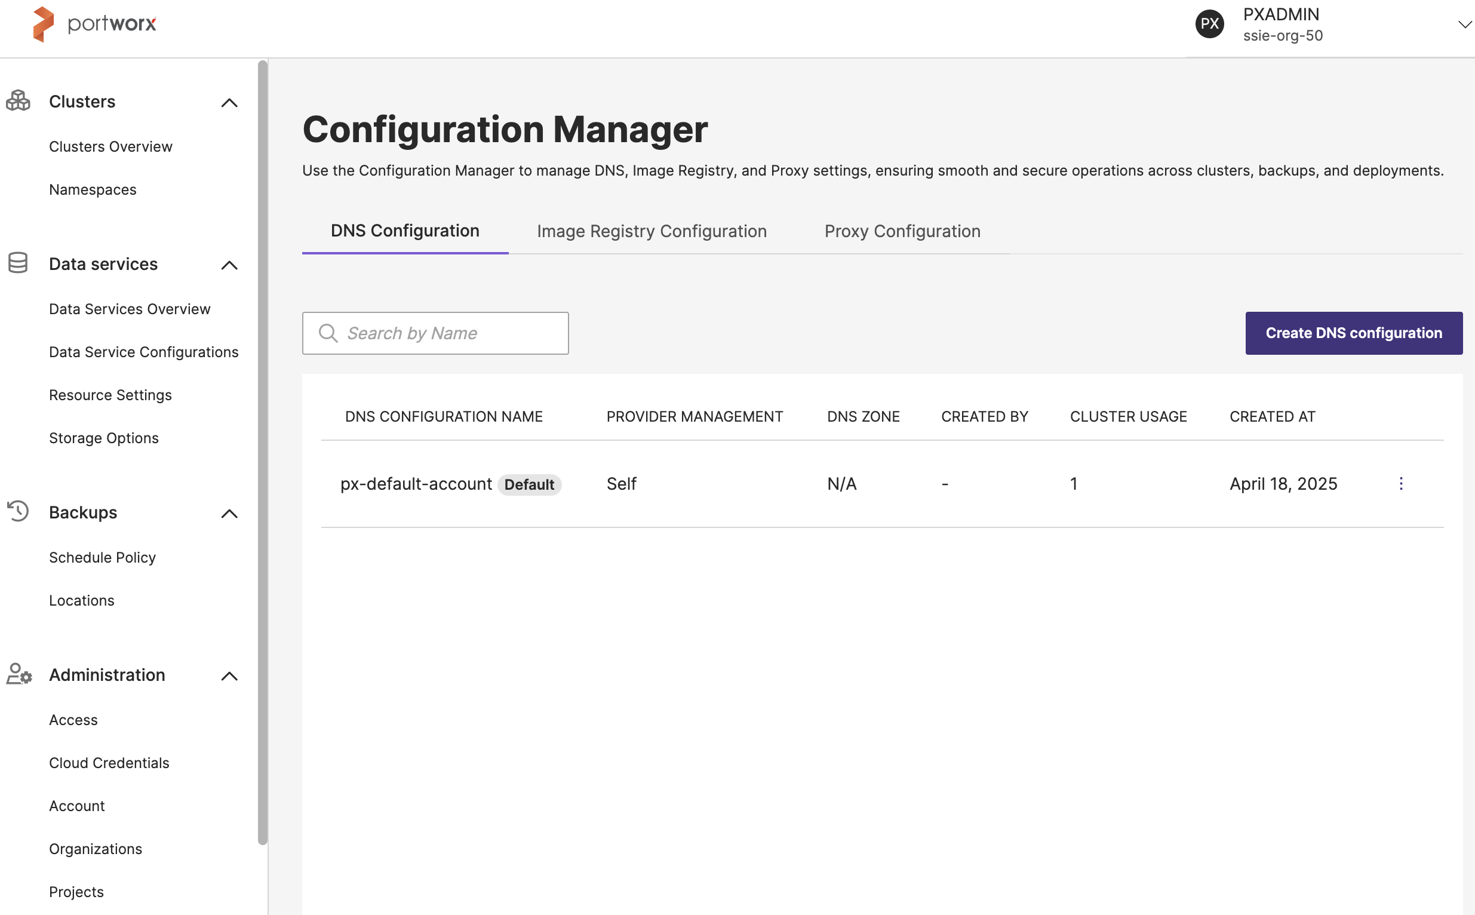
Task: Click the Administration user-gear icon
Action: click(x=19, y=674)
